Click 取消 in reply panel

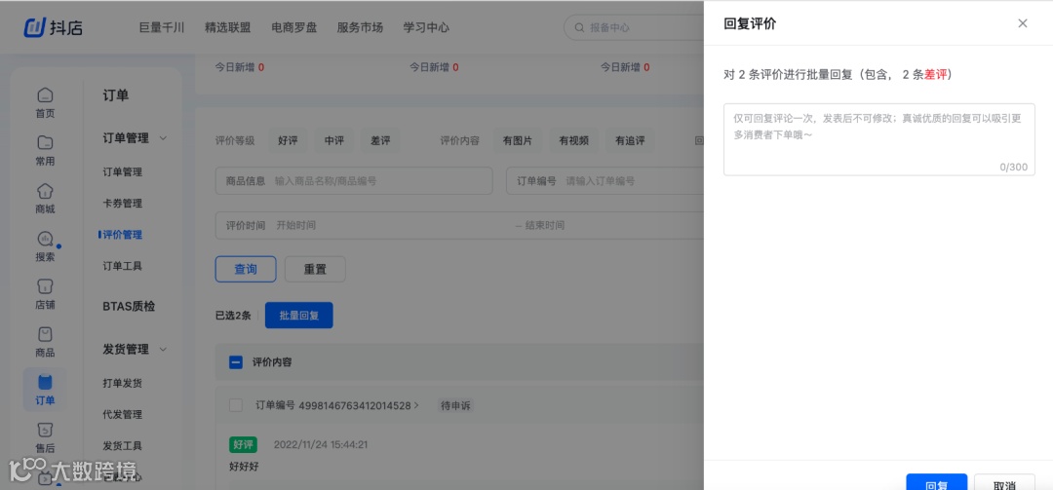click(x=1004, y=482)
